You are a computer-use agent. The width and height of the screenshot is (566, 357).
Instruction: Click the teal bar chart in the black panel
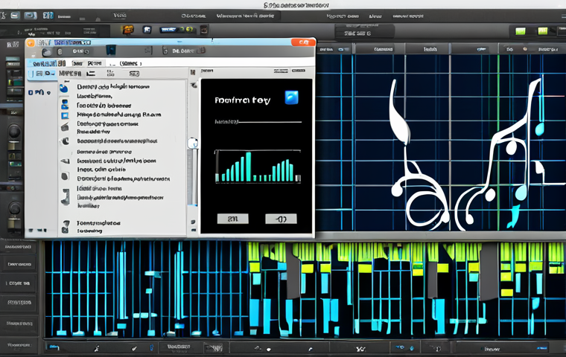pos(258,167)
